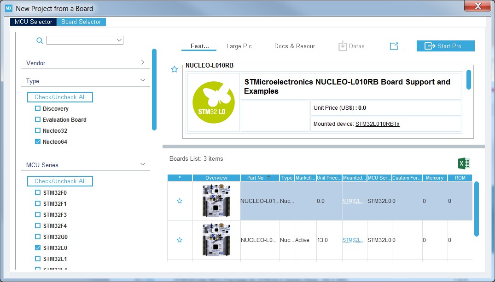The width and height of the screenshot is (495, 282).
Task: Open the STM32L010RBTx mounted device link
Action: [377, 124]
